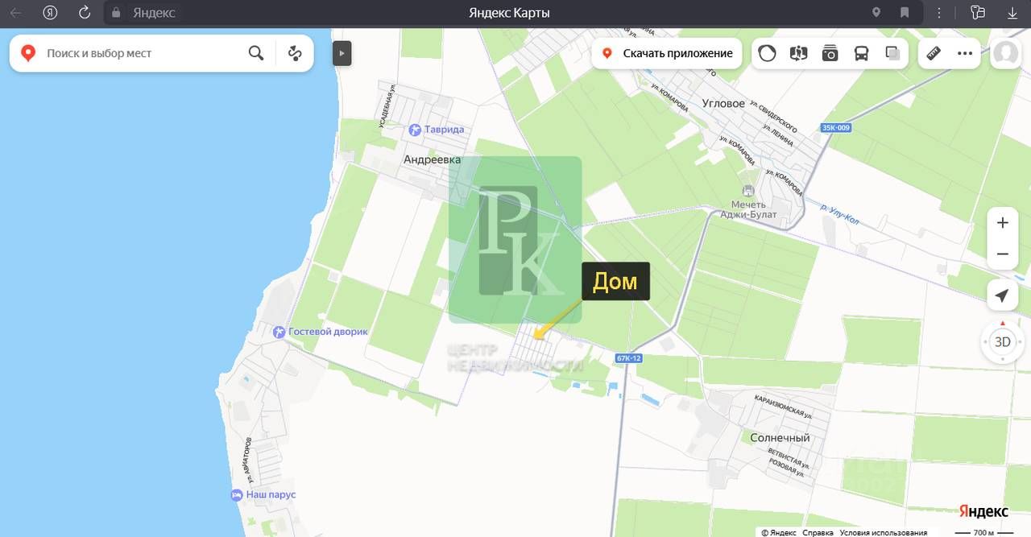The image size is (1031, 537).
Task: Click the Яндекс Карты page title
Action: pos(509,13)
